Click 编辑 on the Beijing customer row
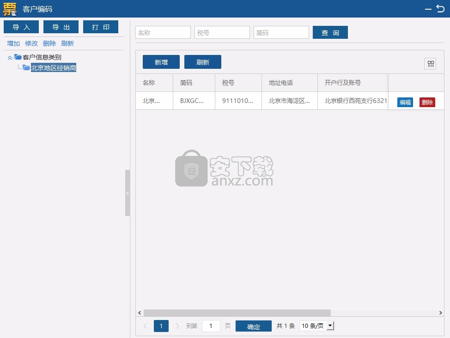 [405, 102]
